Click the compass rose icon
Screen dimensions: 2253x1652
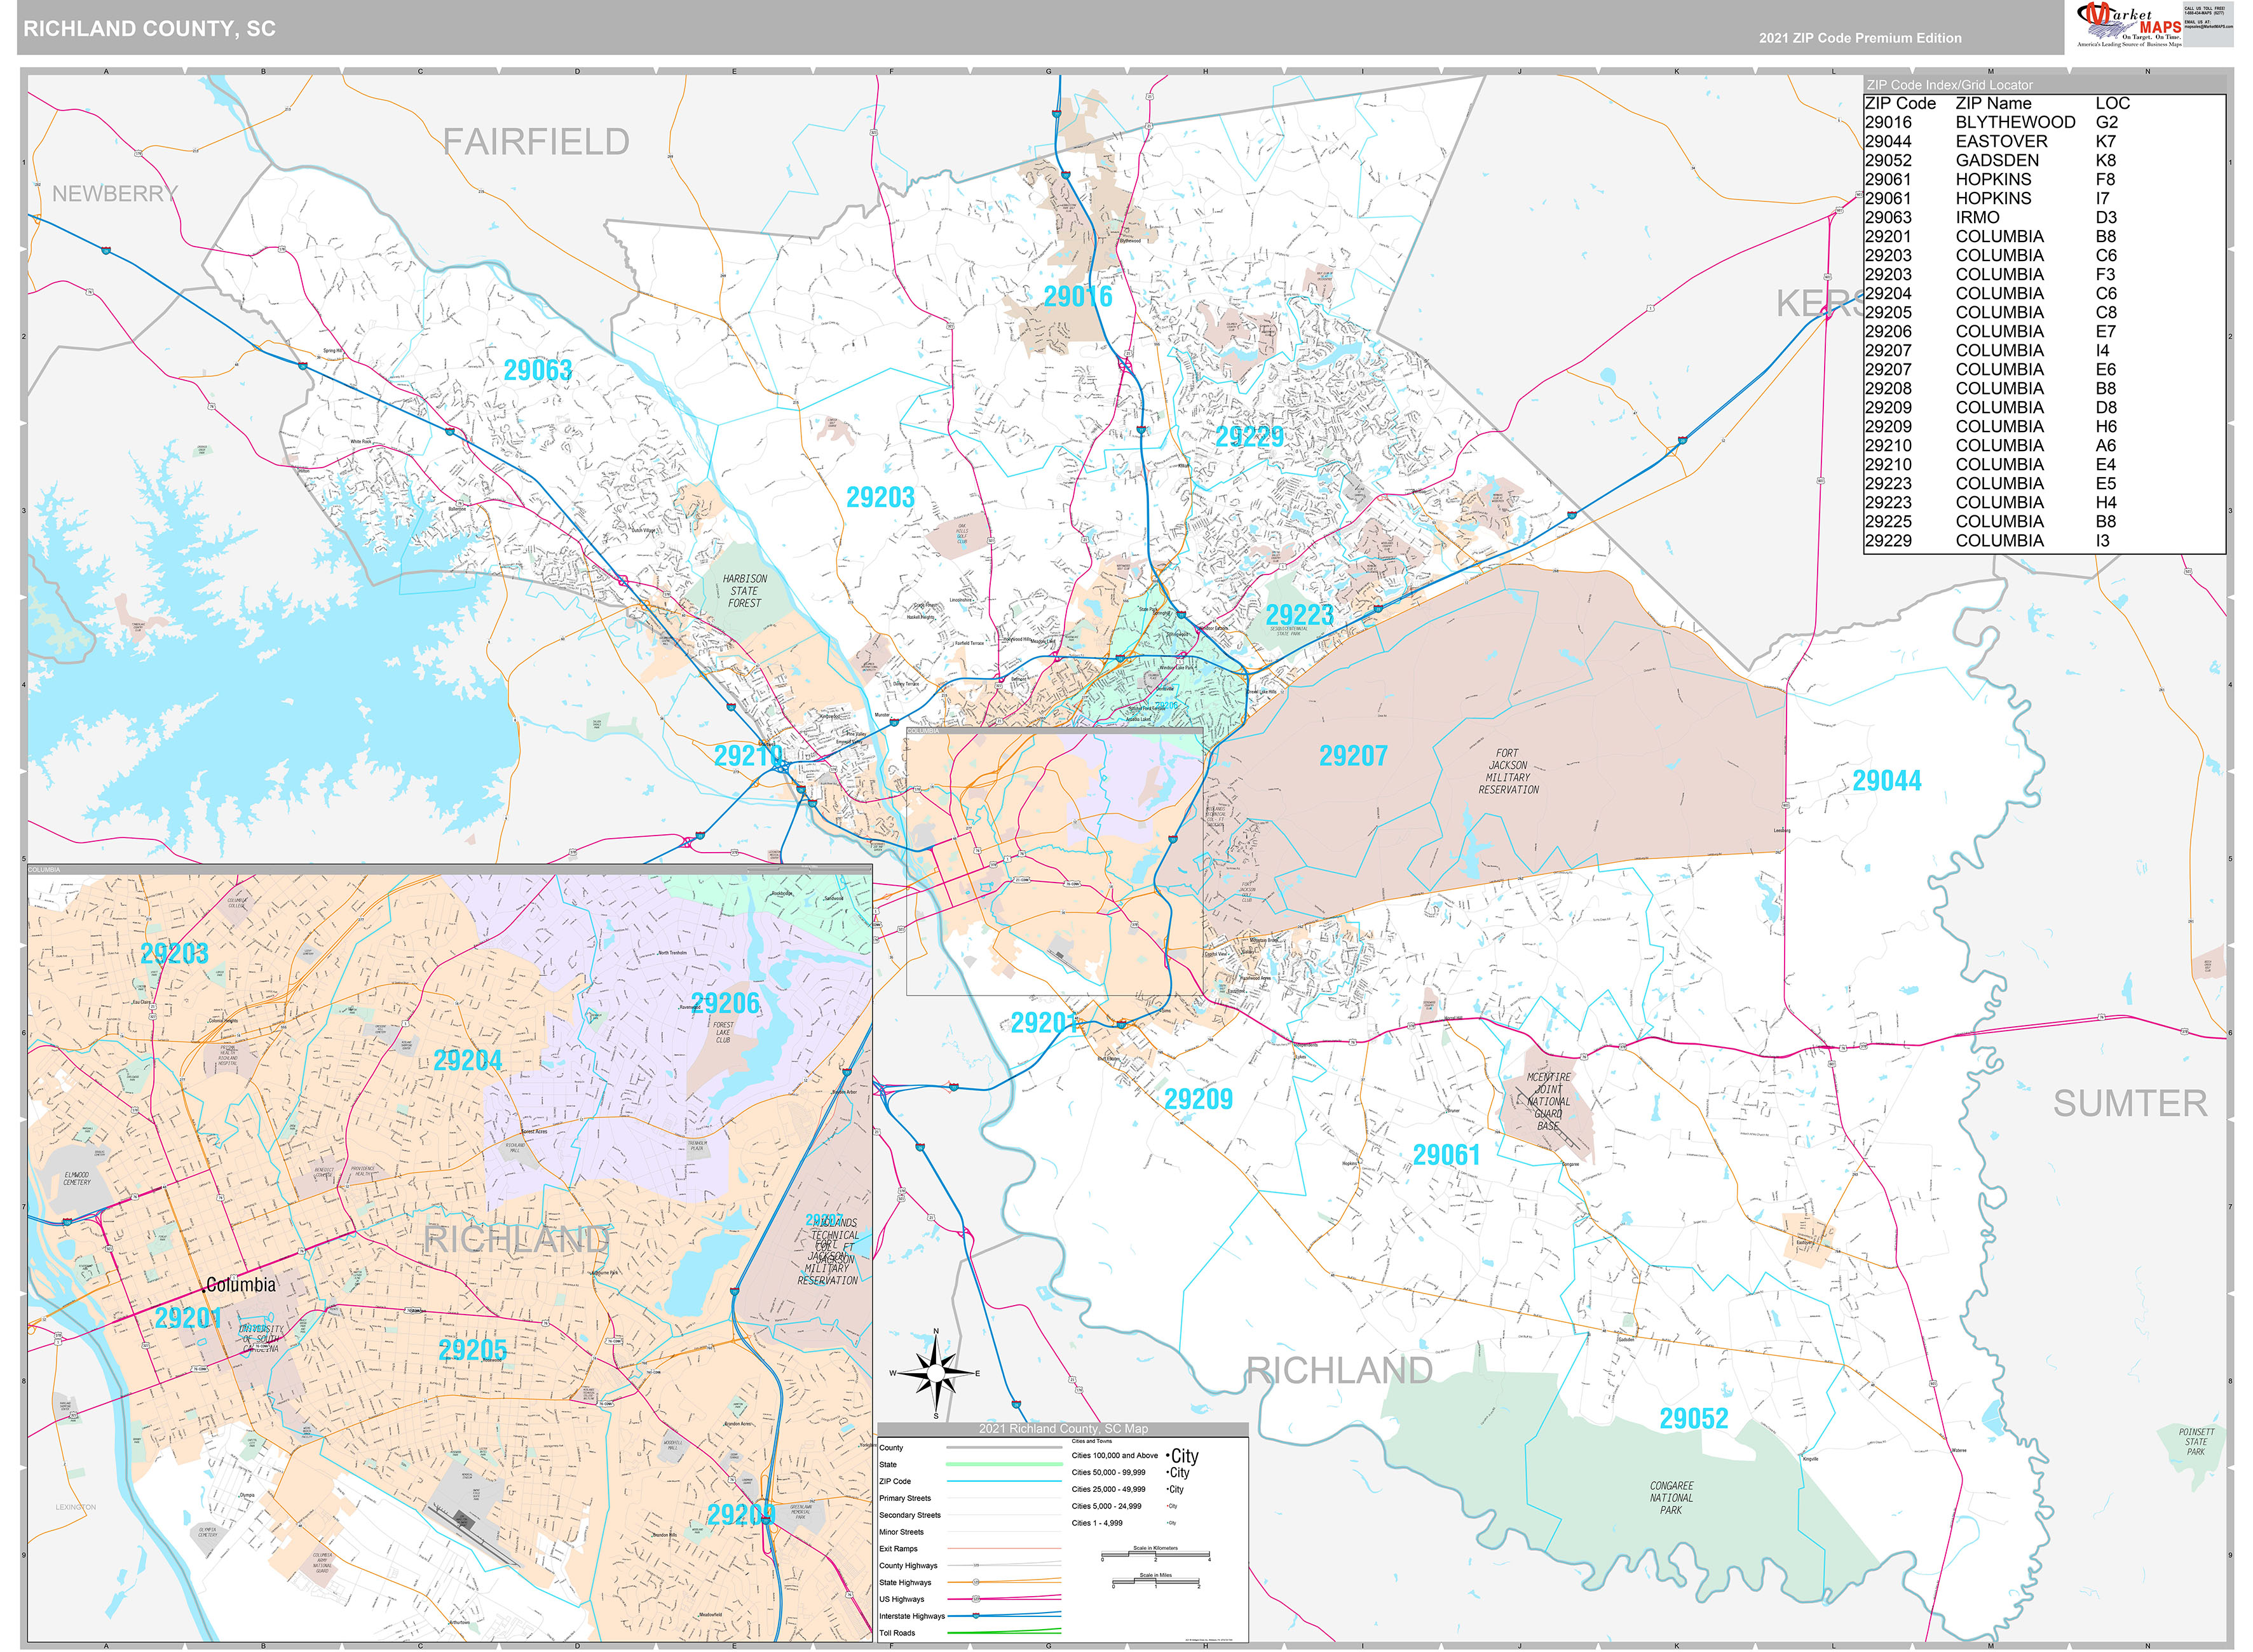(935, 1373)
